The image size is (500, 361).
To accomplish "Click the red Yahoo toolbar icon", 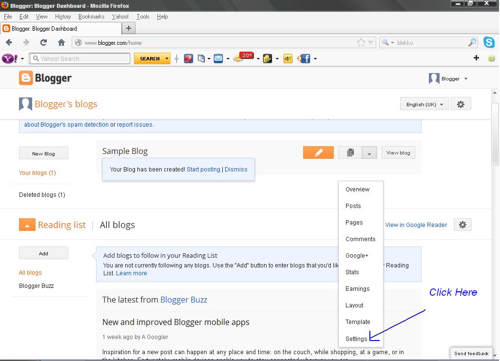I will click(x=189, y=58).
